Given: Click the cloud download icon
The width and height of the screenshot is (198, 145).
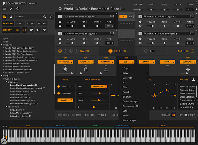Looking at the screenshot, I should coord(18,9).
